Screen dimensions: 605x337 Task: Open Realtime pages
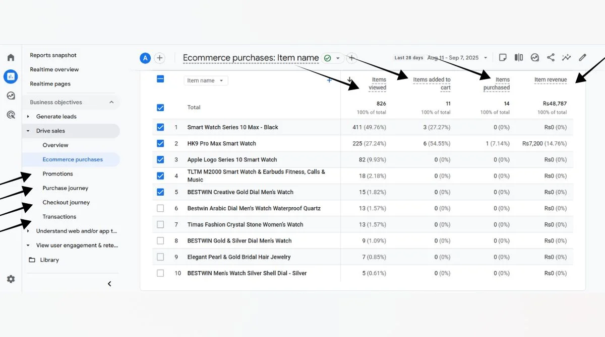(x=50, y=84)
